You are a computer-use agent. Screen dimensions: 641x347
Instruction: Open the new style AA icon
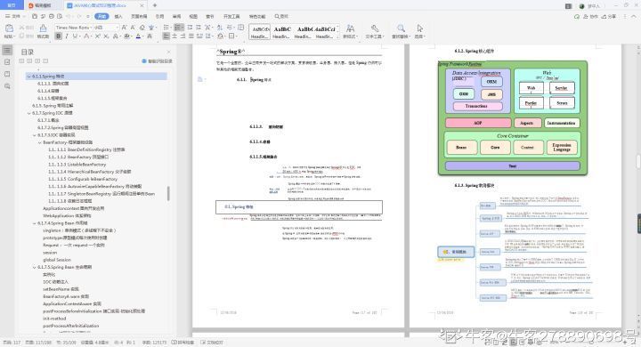coord(351,28)
